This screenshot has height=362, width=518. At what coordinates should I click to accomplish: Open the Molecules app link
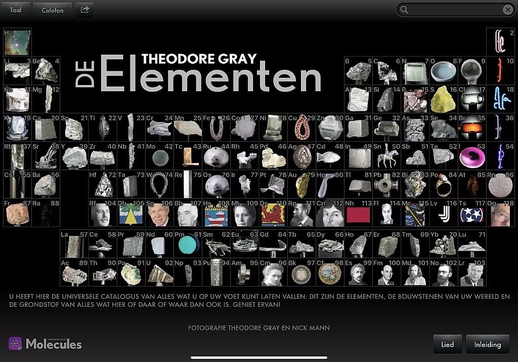(45, 344)
